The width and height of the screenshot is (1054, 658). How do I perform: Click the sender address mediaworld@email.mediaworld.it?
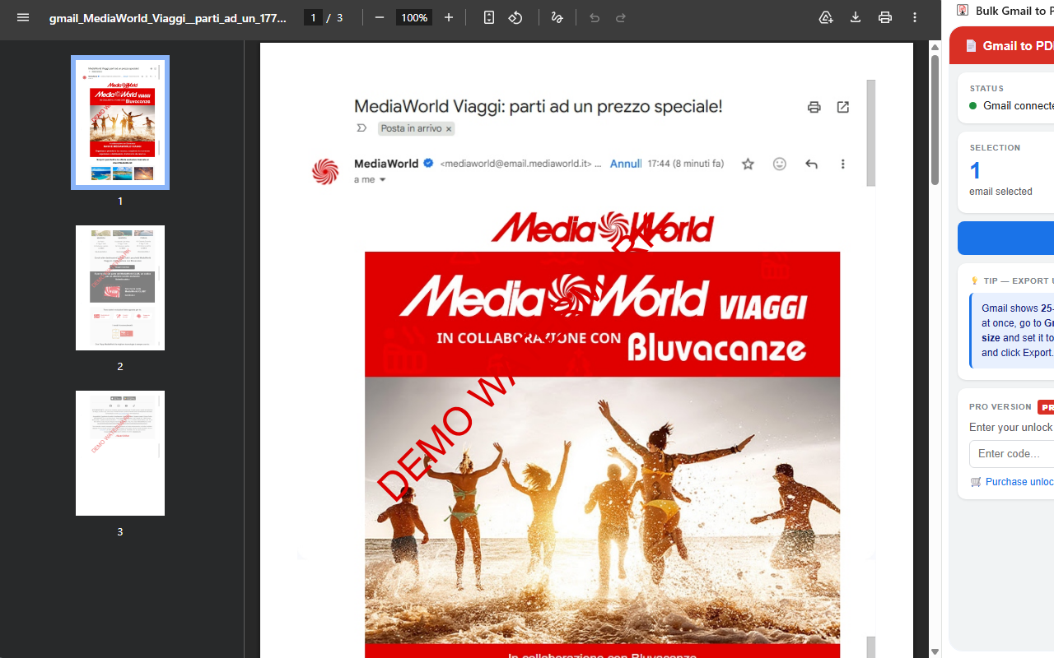(516, 164)
